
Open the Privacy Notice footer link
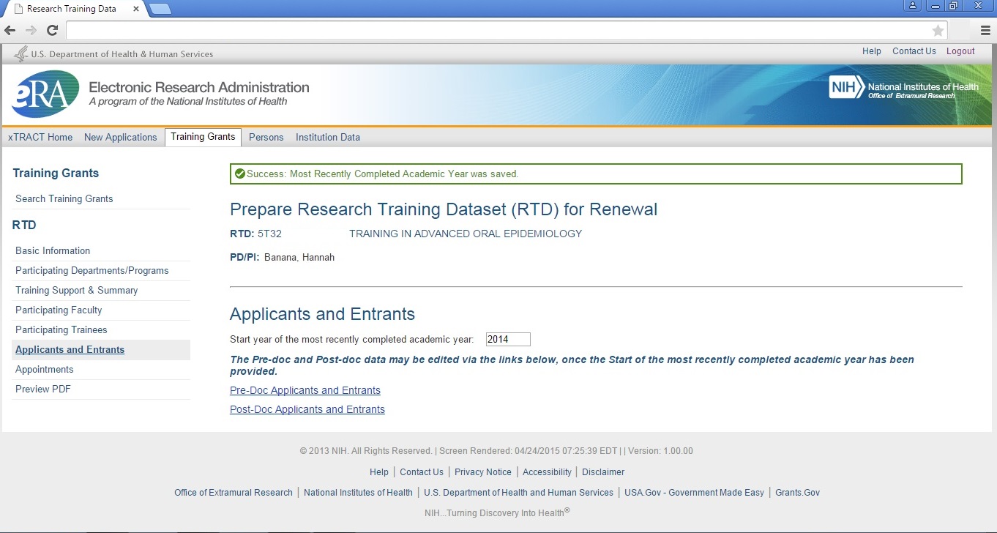[483, 472]
